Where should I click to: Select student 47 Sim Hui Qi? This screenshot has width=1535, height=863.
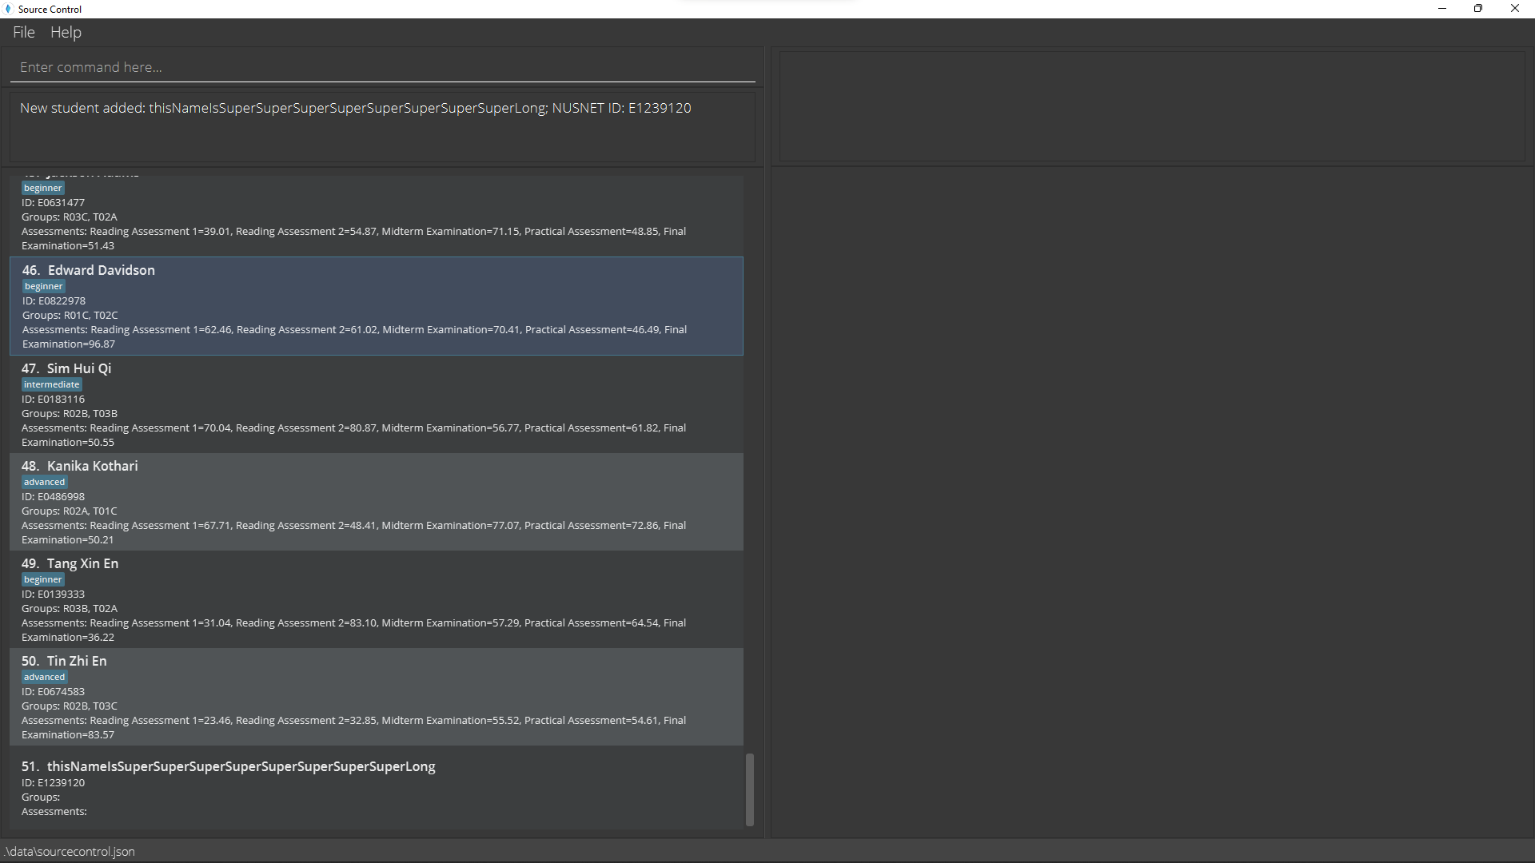click(376, 404)
